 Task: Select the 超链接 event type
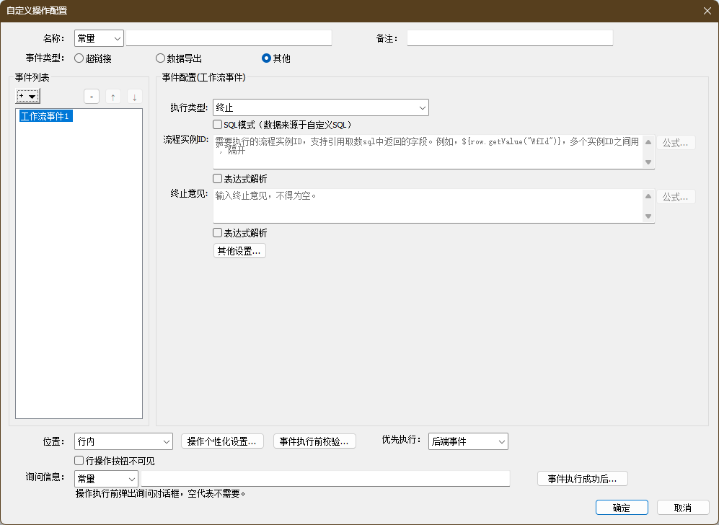coord(79,58)
